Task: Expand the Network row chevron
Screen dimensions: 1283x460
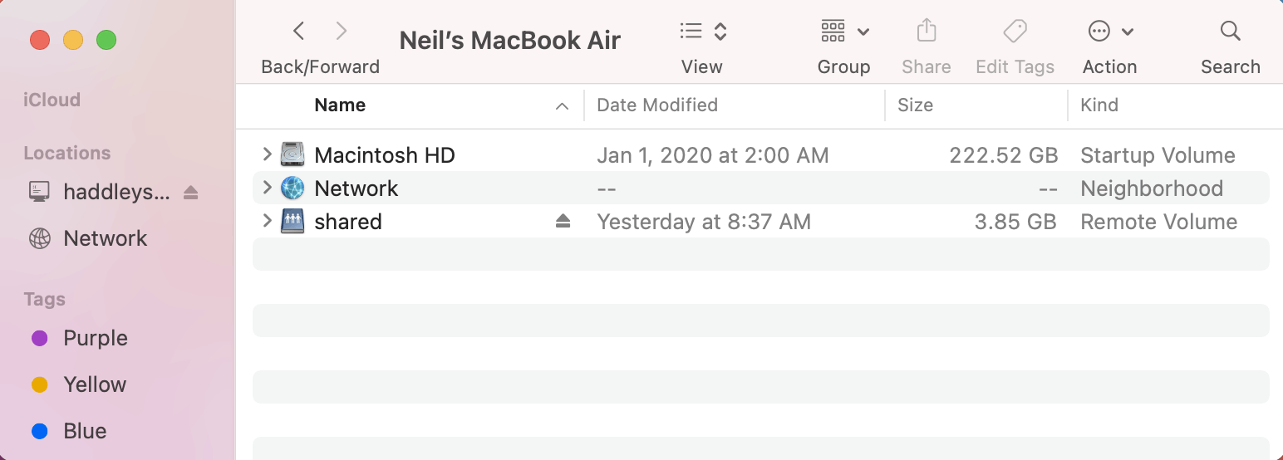Action: point(267,188)
